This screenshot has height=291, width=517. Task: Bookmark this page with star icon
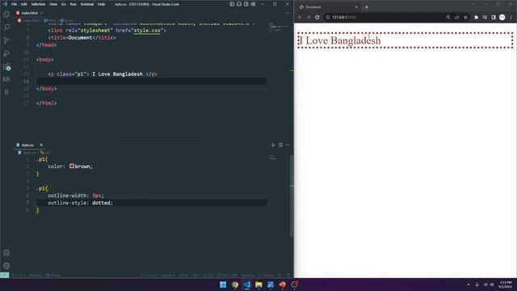[x=465, y=17]
